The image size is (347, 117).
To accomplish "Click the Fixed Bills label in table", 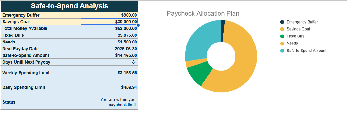I will tap(41, 35).
